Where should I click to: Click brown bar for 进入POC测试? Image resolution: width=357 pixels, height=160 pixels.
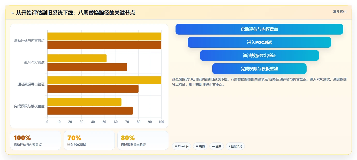coord(87,67)
